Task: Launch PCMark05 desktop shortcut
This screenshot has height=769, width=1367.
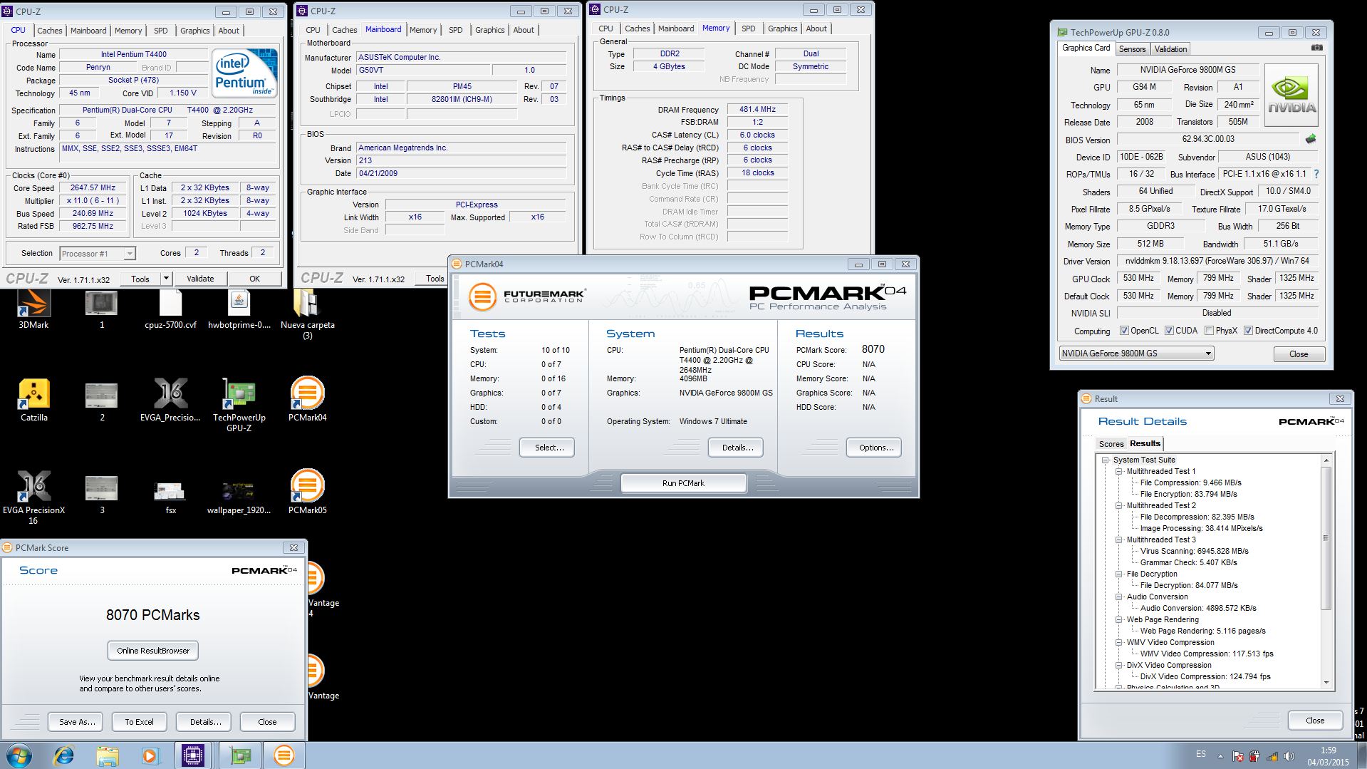Action: [x=307, y=492]
